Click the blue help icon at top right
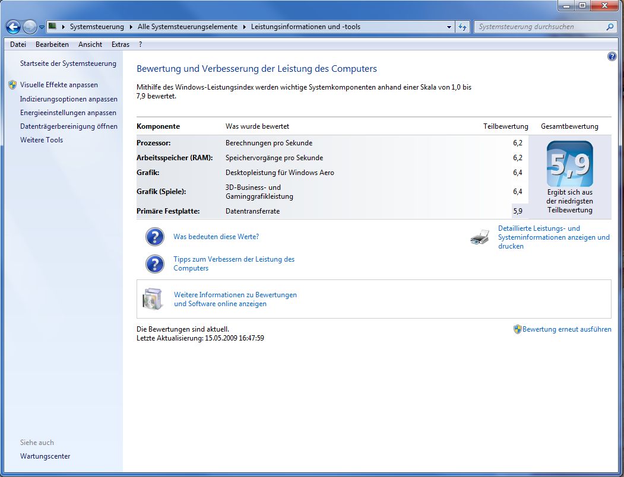Viewport: 624px width, 477px height. click(x=612, y=56)
